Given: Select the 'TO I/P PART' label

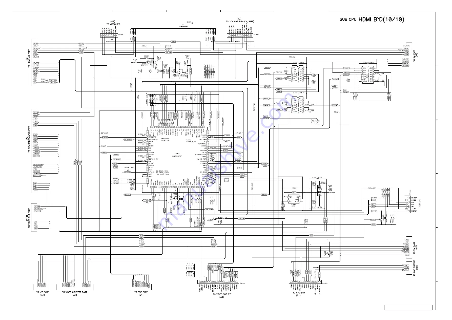Looking at the screenshot, I should pos(43,292).
